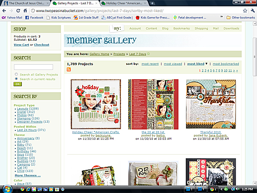Open a new browser tab
Screen dimensions: 257x193
[x=152, y=3]
